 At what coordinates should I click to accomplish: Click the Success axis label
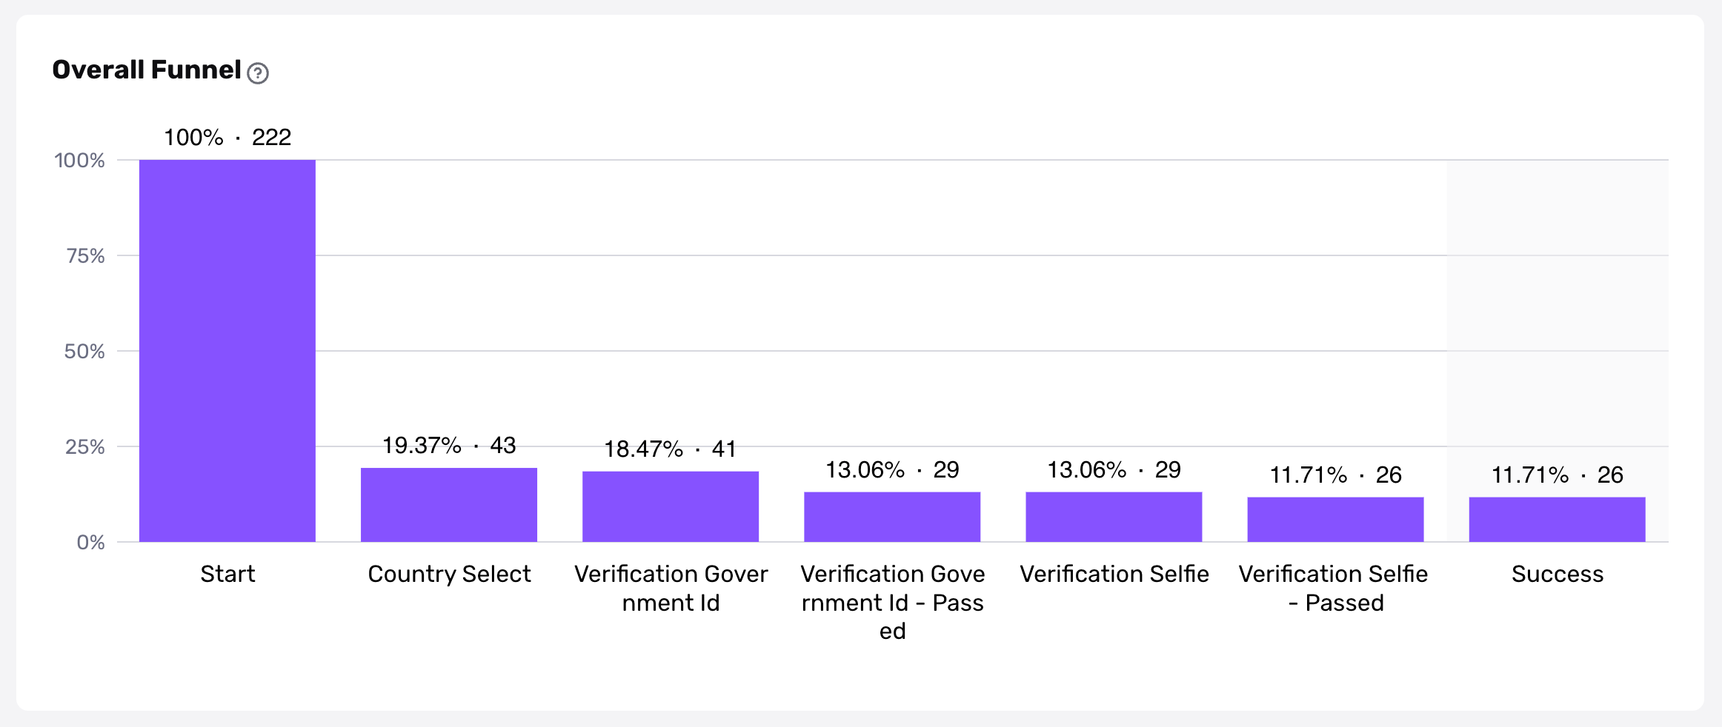click(x=1558, y=574)
